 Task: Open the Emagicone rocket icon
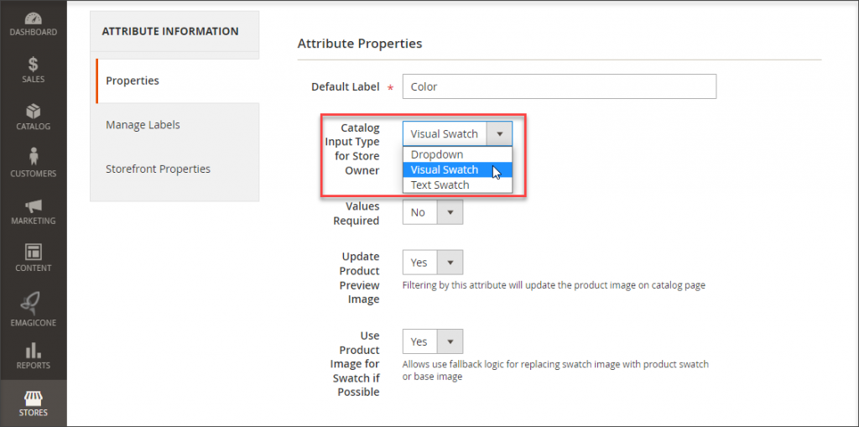coord(33,299)
